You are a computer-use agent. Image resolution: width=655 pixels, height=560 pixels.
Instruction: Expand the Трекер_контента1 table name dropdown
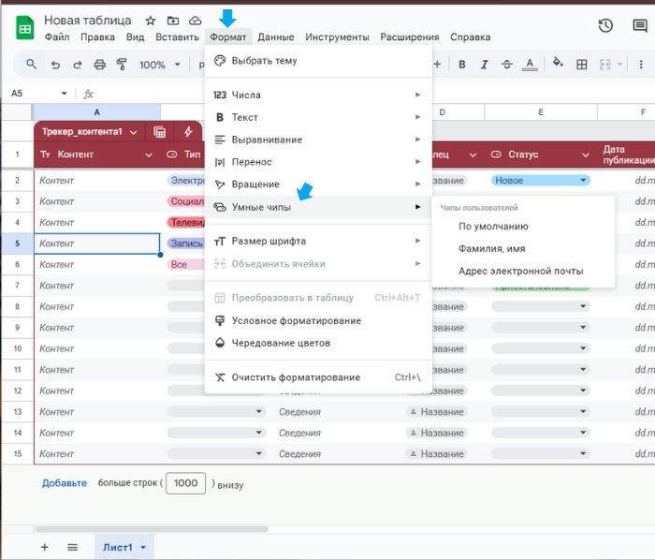point(133,132)
